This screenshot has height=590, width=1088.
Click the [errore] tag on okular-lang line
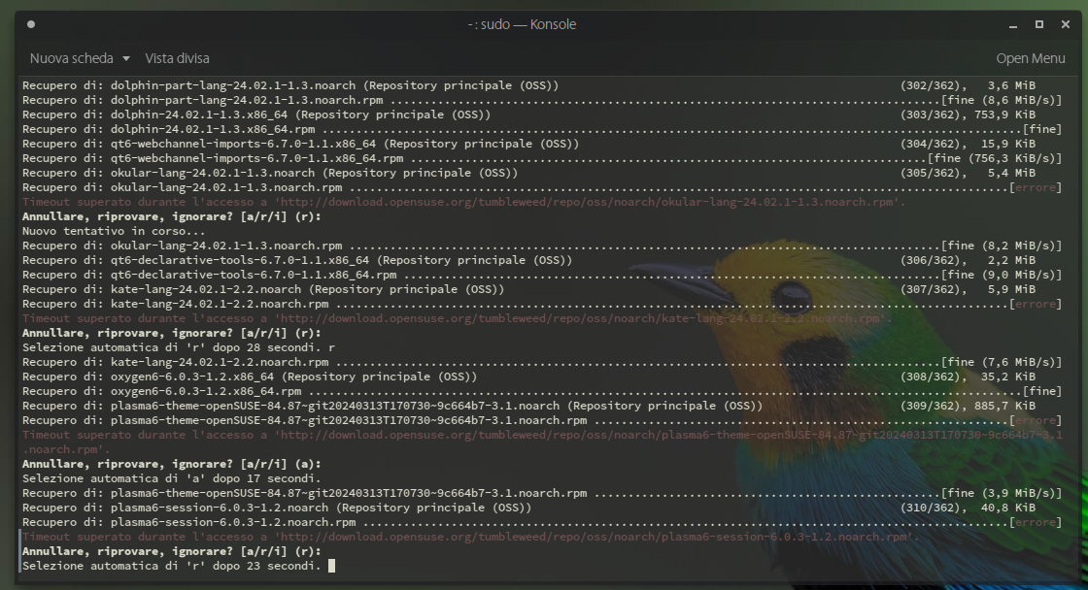tap(1036, 187)
